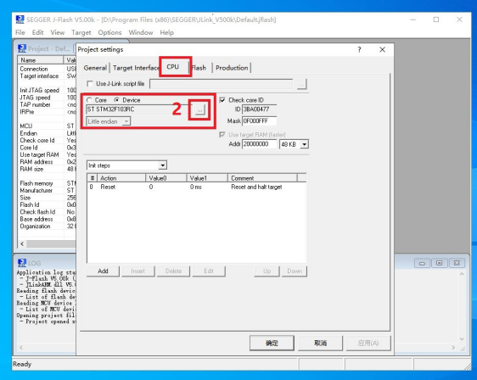This screenshot has width=477, height=380.
Task: Select the RAM address row
Action: click(x=47, y=162)
